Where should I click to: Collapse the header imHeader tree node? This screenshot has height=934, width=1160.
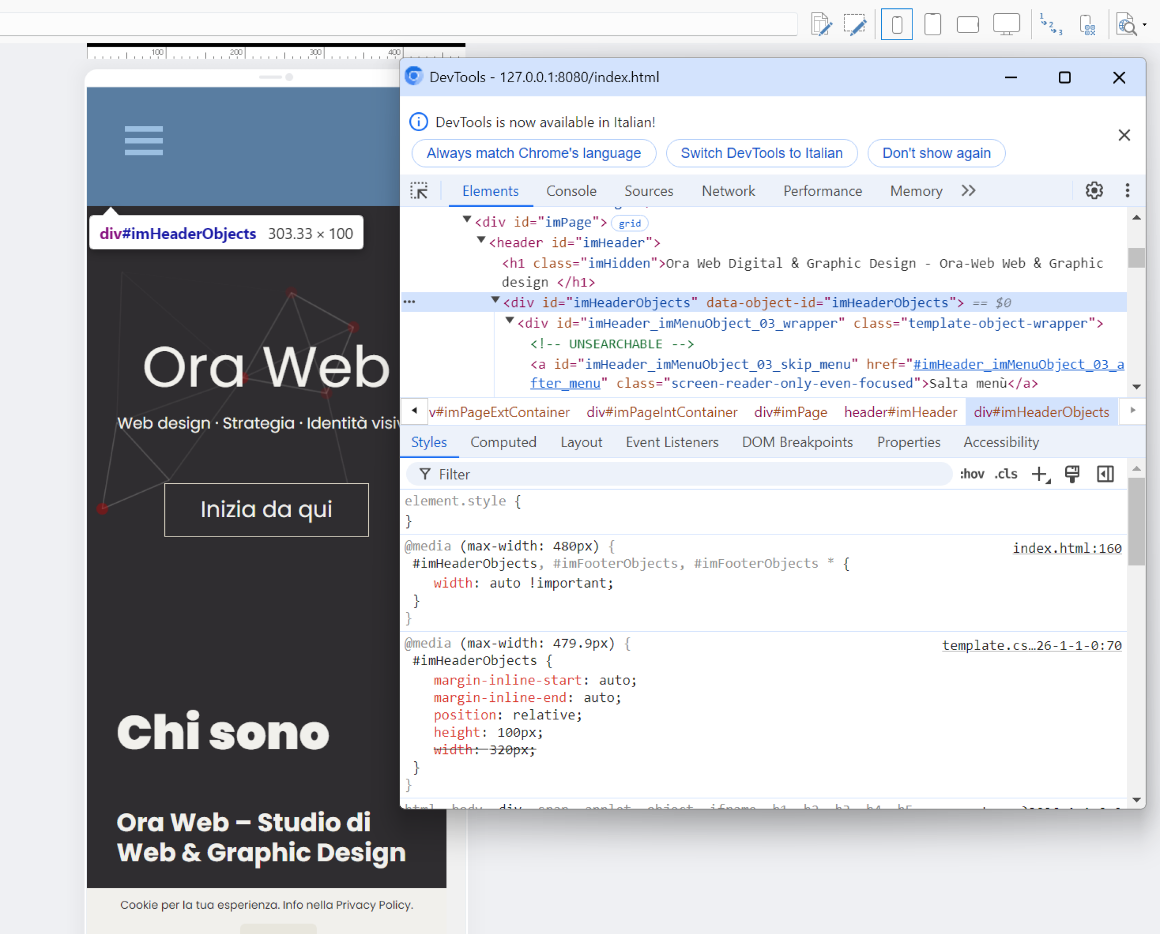pyautogui.click(x=481, y=241)
